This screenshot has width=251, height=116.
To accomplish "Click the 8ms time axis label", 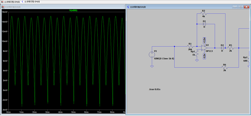I will 112,112.
